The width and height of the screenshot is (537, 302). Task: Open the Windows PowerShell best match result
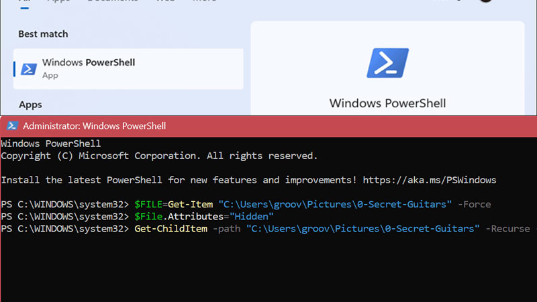click(x=128, y=69)
